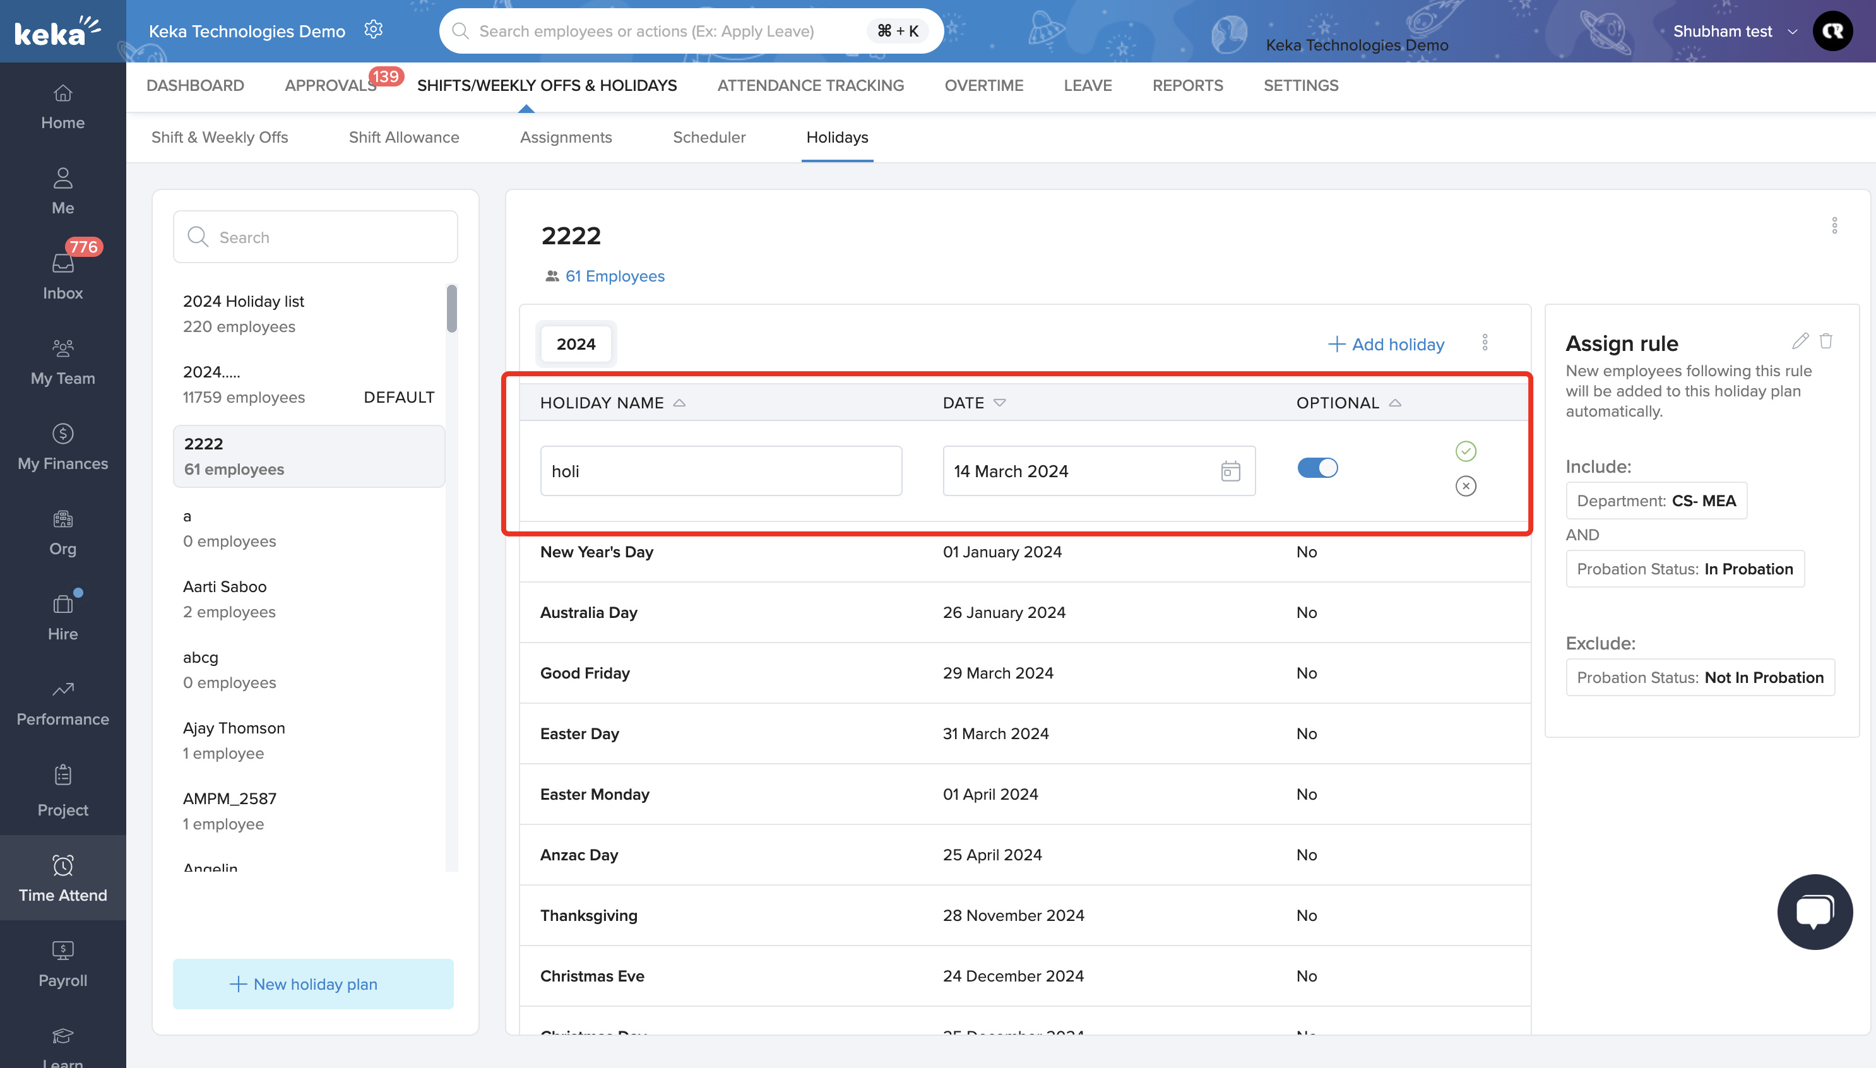This screenshot has width=1876, height=1068.
Task: Click the Add holiday link
Action: 1386,344
